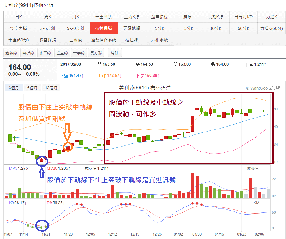
Task: Select the 水平線 drawing tool
Action: point(45,53)
